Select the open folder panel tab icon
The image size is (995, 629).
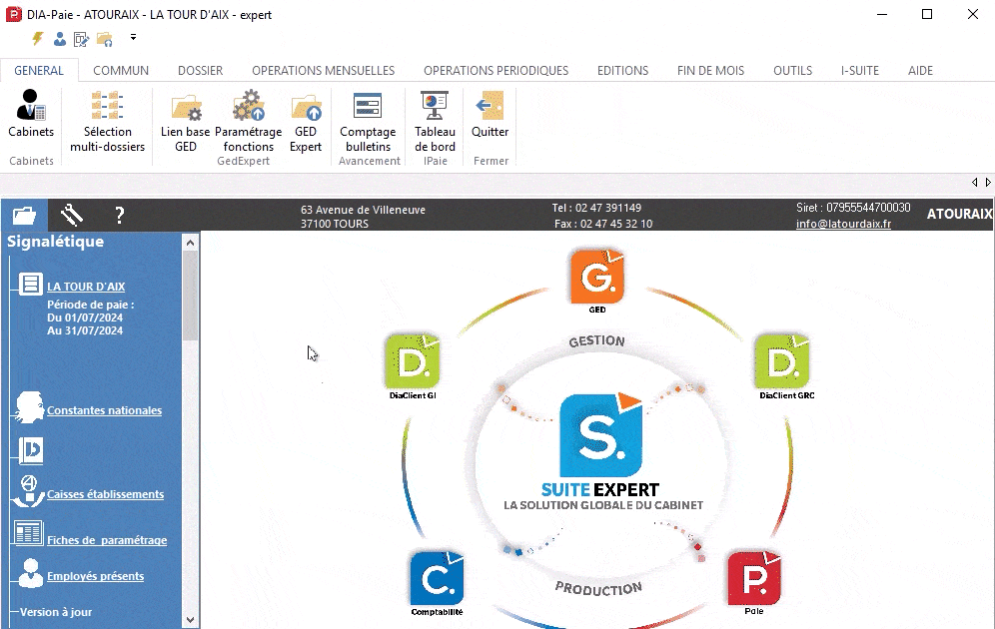click(24, 215)
